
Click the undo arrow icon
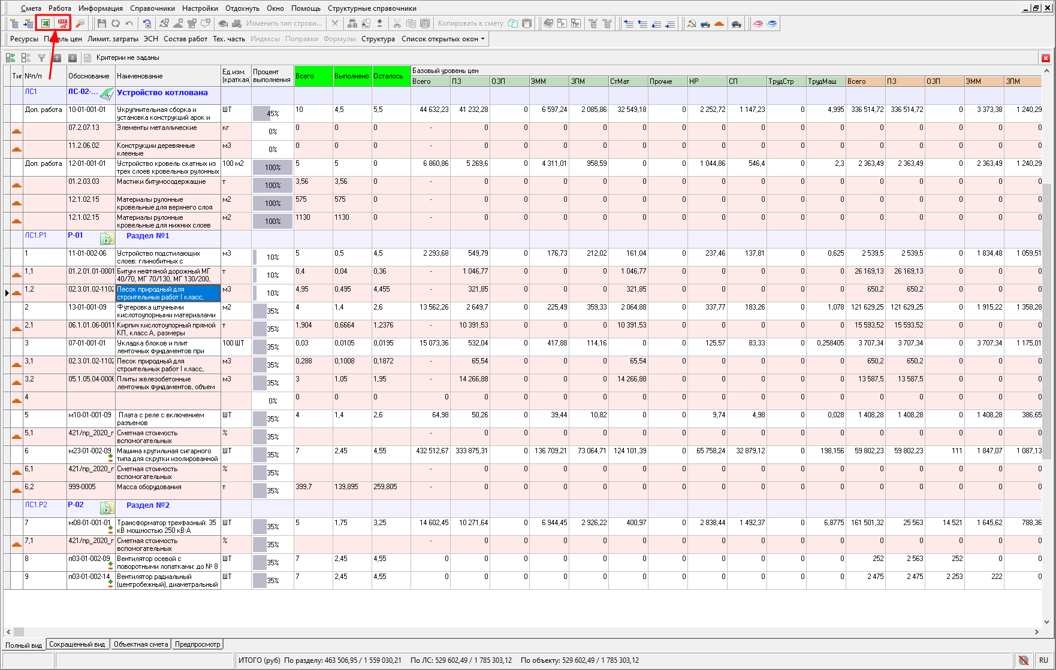coord(129,23)
